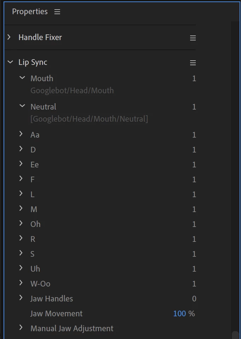The image size is (241, 339).
Task: Open the Properties panel hamburger menu
Action: click(x=57, y=12)
